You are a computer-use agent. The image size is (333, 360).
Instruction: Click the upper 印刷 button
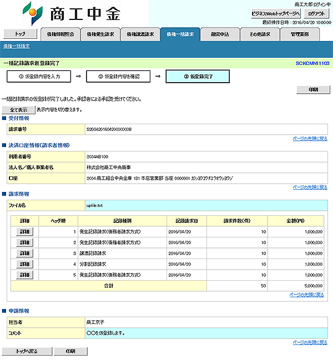[x=313, y=90]
